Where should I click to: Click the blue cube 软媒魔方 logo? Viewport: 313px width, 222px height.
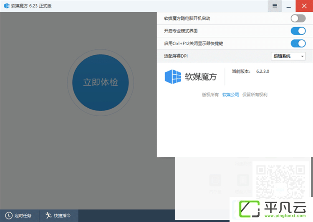click(173, 77)
